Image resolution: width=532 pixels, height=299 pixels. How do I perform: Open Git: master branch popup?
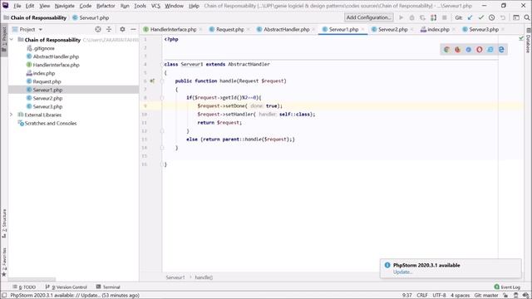click(x=486, y=296)
